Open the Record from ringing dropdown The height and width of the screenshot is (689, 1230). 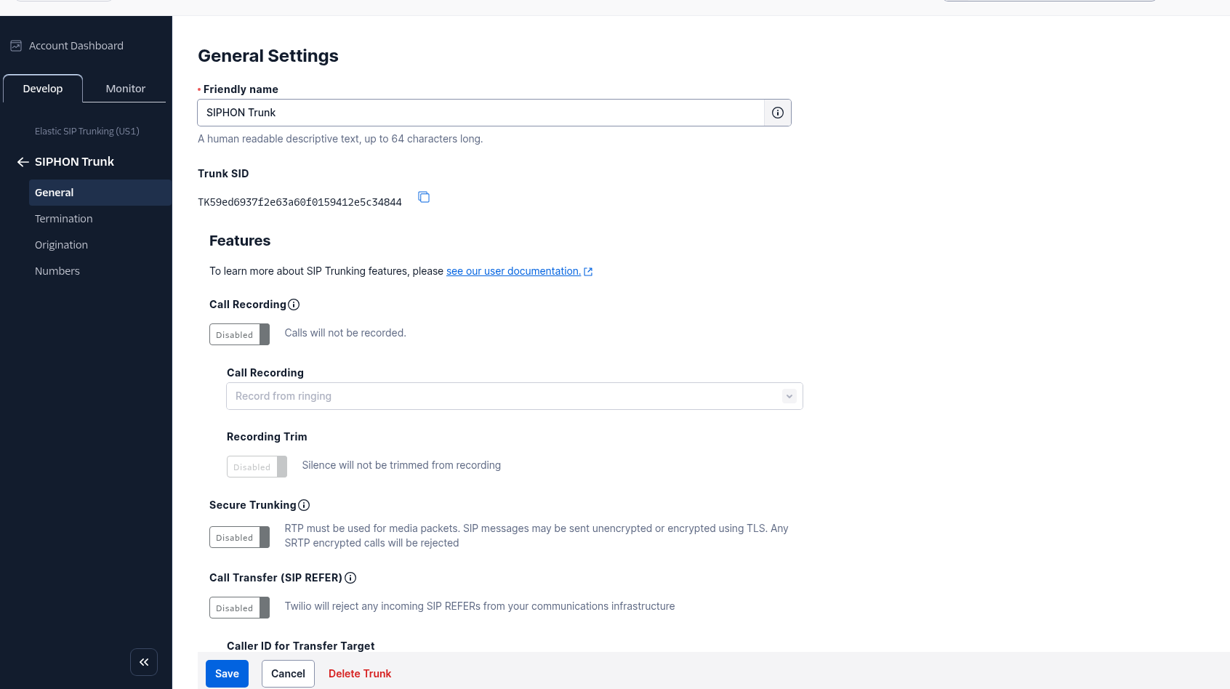514,396
